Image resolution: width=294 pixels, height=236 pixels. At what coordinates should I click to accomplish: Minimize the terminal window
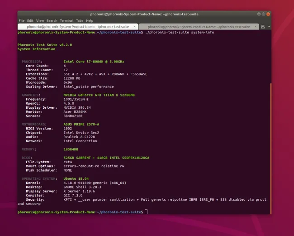259,14
